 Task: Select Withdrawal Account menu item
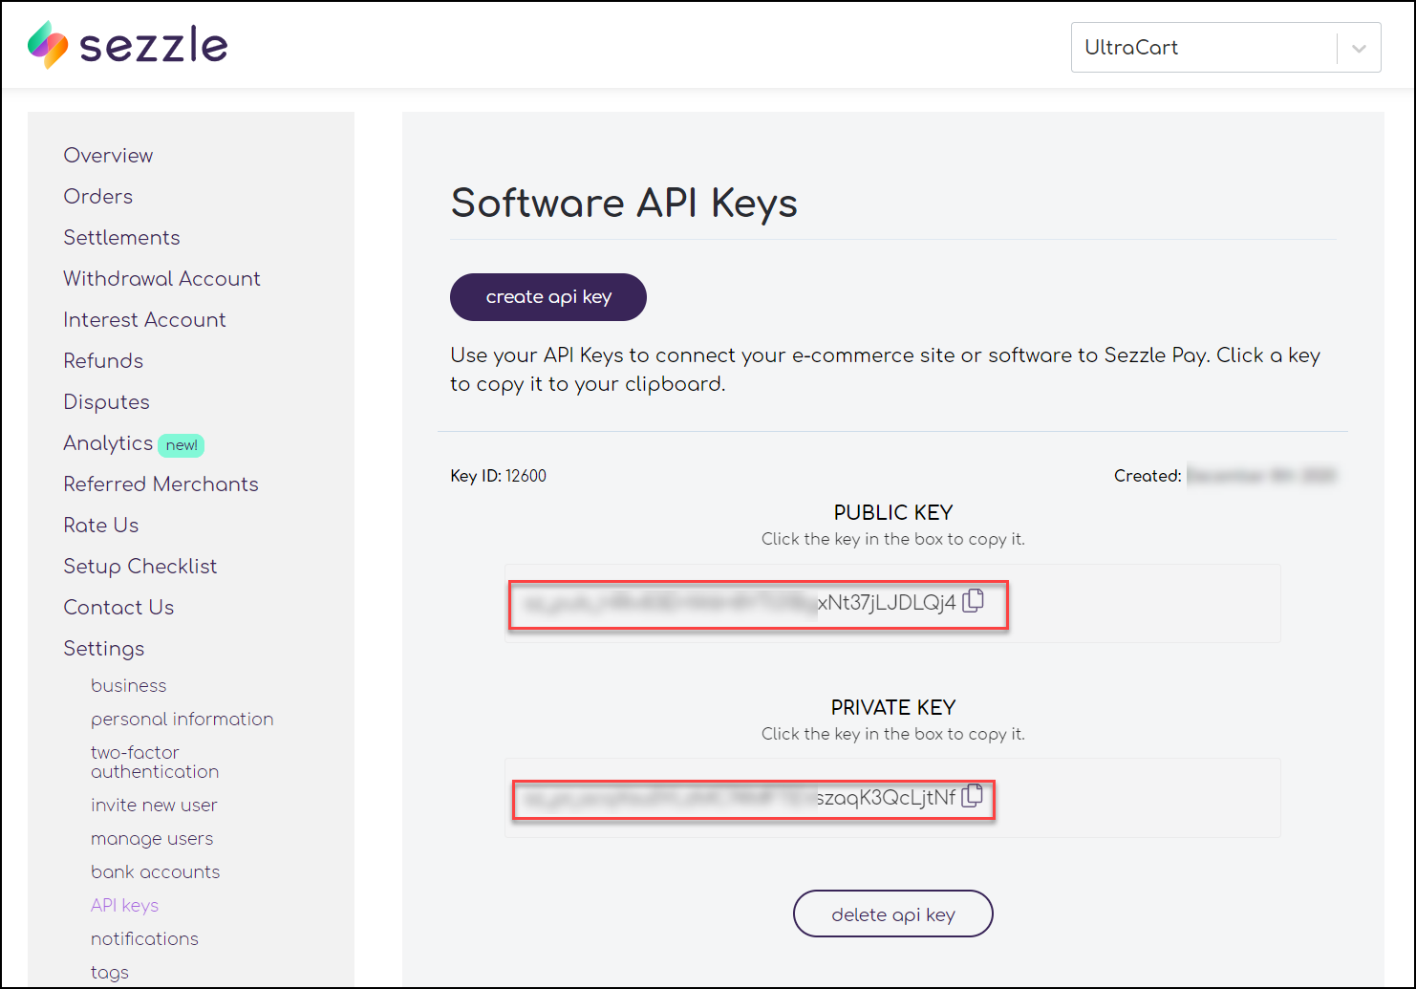click(x=161, y=278)
